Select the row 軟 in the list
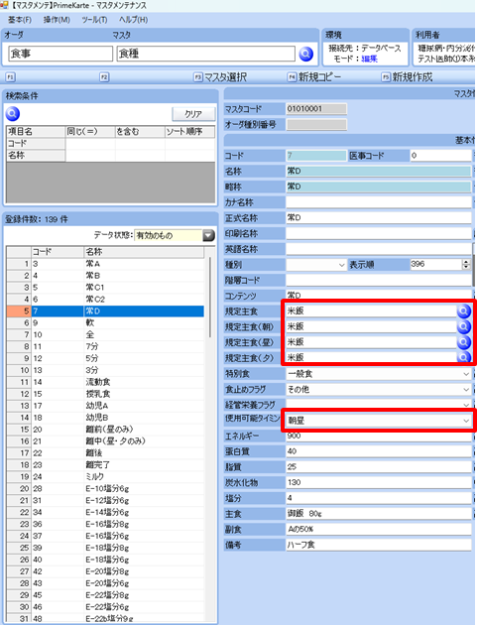Screen dimensions: 478x625 (105, 322)
